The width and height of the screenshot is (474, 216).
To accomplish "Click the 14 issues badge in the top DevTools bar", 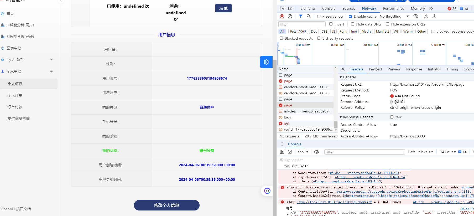I will click(x=464, y=9).
